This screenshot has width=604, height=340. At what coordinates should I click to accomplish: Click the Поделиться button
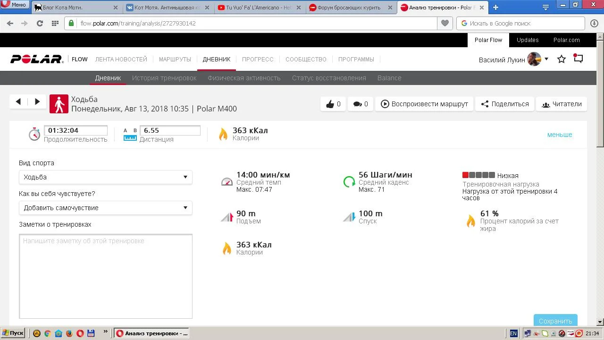click(x=504, y=104)
